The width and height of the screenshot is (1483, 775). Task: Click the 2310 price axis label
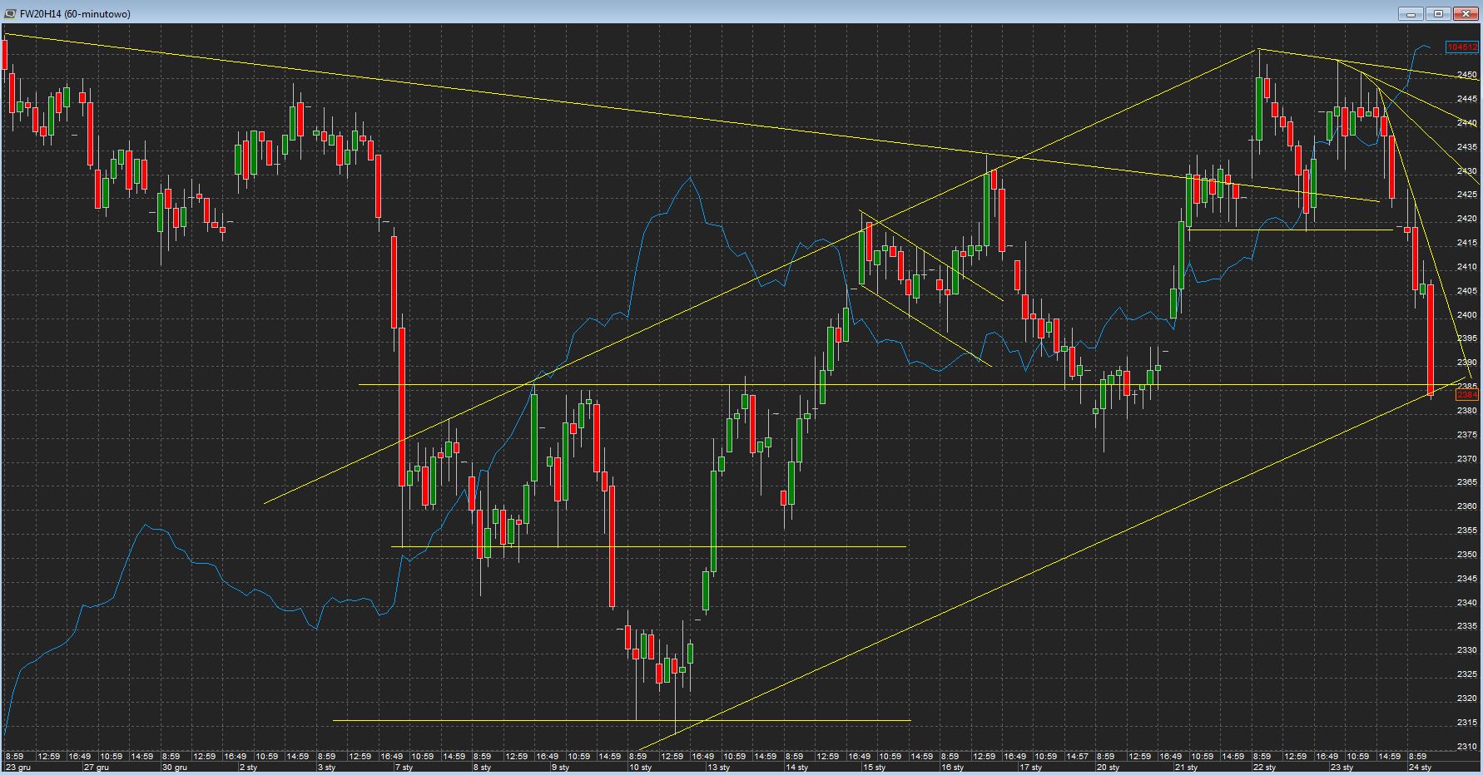click(x=1467, y=747)
